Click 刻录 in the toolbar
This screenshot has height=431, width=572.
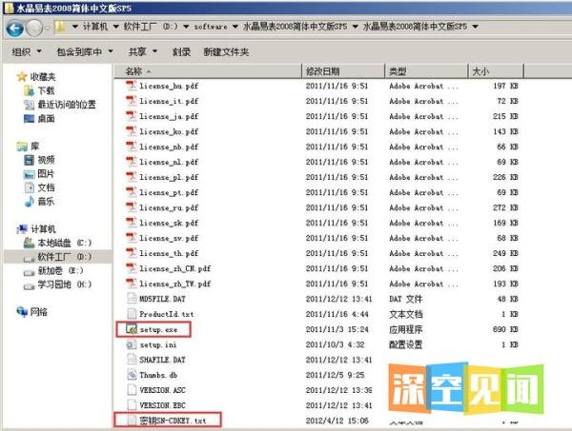tap(181, 52)
